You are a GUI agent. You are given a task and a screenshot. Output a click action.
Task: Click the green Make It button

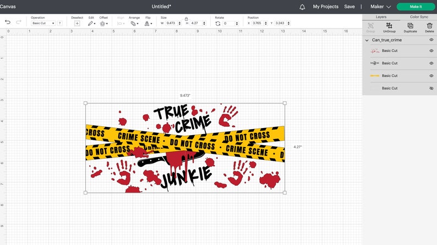coord(416,7)
